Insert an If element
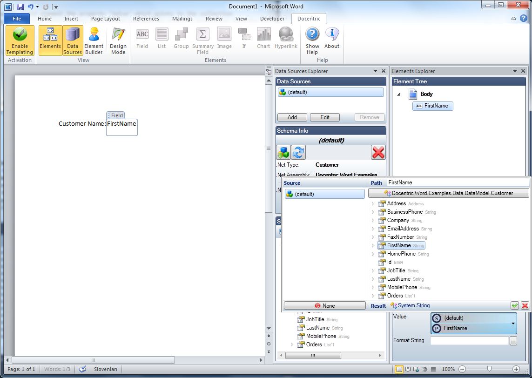 point(244,38)
